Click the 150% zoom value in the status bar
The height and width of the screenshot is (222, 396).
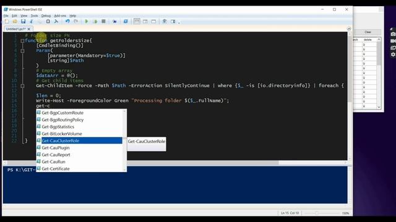pos(345,213)
